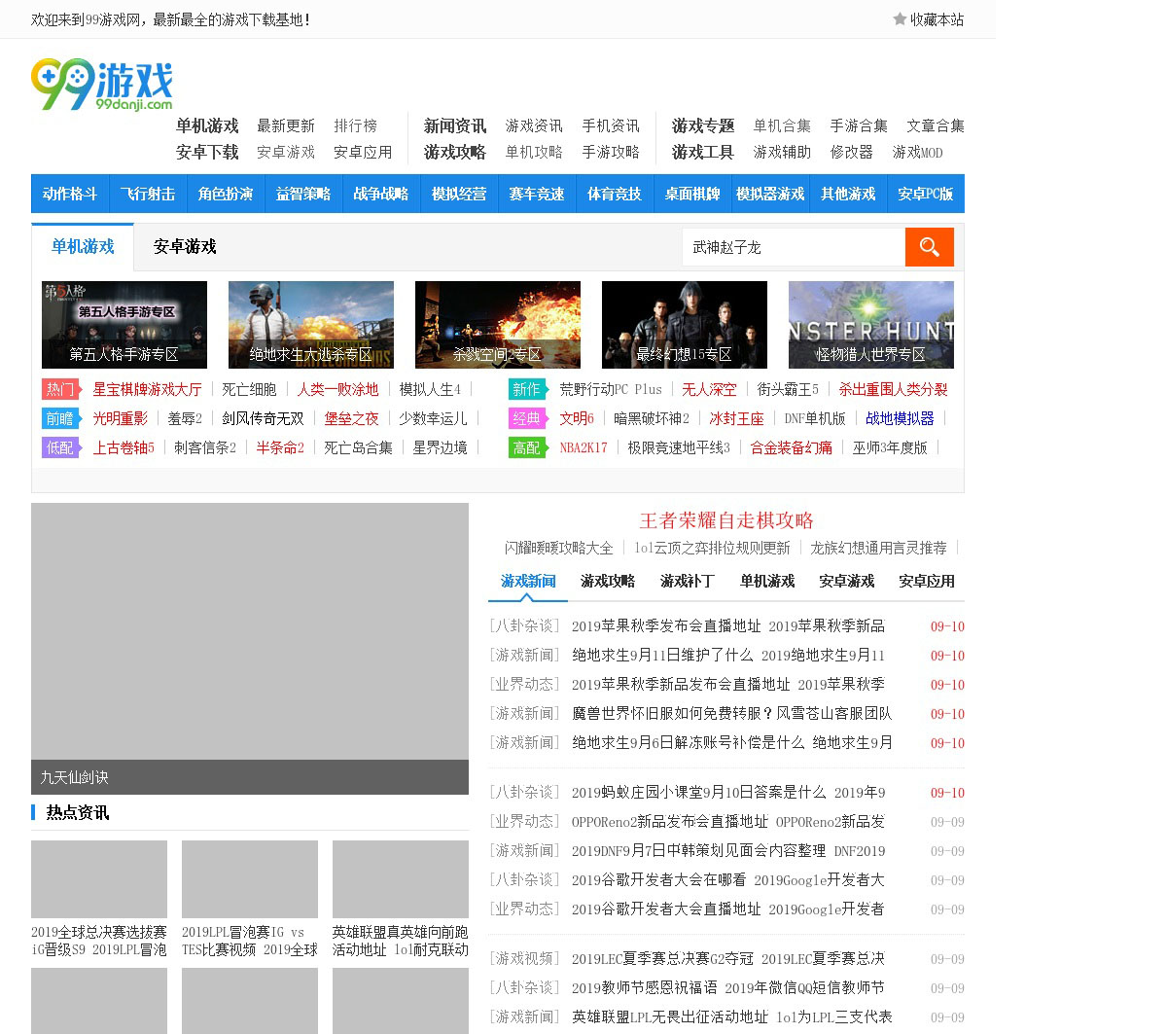Click the pink 经典 tag label
1167x1034 pixels.
(x=527, y=418)
